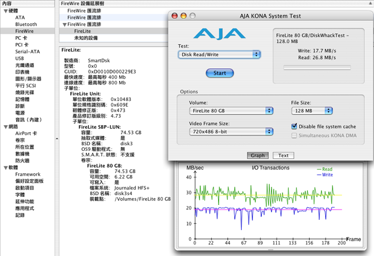Select 診斷 in the sidebar
Screen dimensions: 374x256
(x=20, y=106)
